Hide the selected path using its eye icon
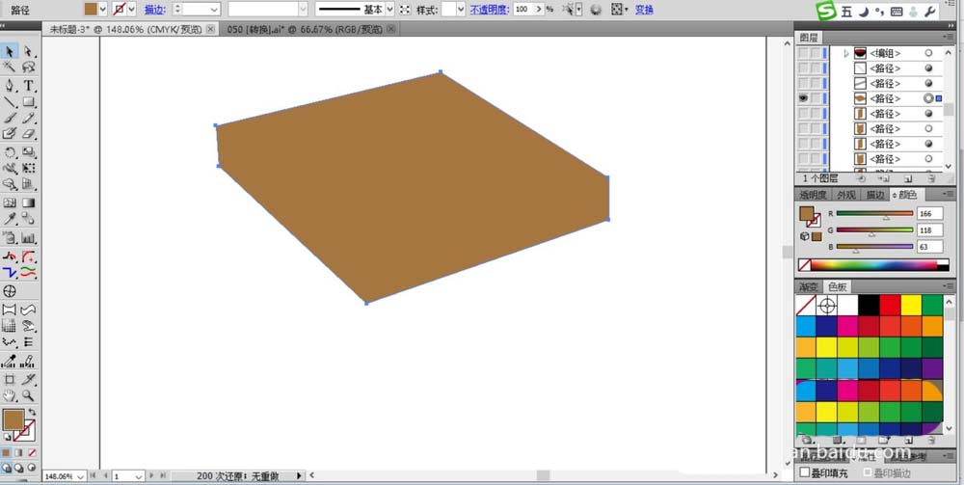 (x=803, y=98)
